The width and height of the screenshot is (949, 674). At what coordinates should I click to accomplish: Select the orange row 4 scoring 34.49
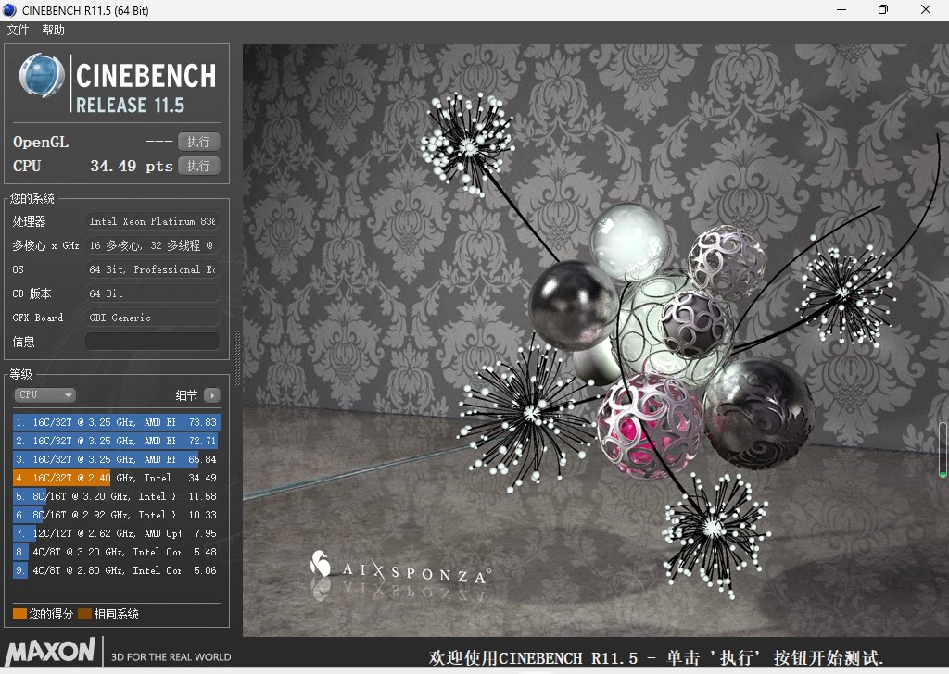pyautogui.click(x=117, y=478)
